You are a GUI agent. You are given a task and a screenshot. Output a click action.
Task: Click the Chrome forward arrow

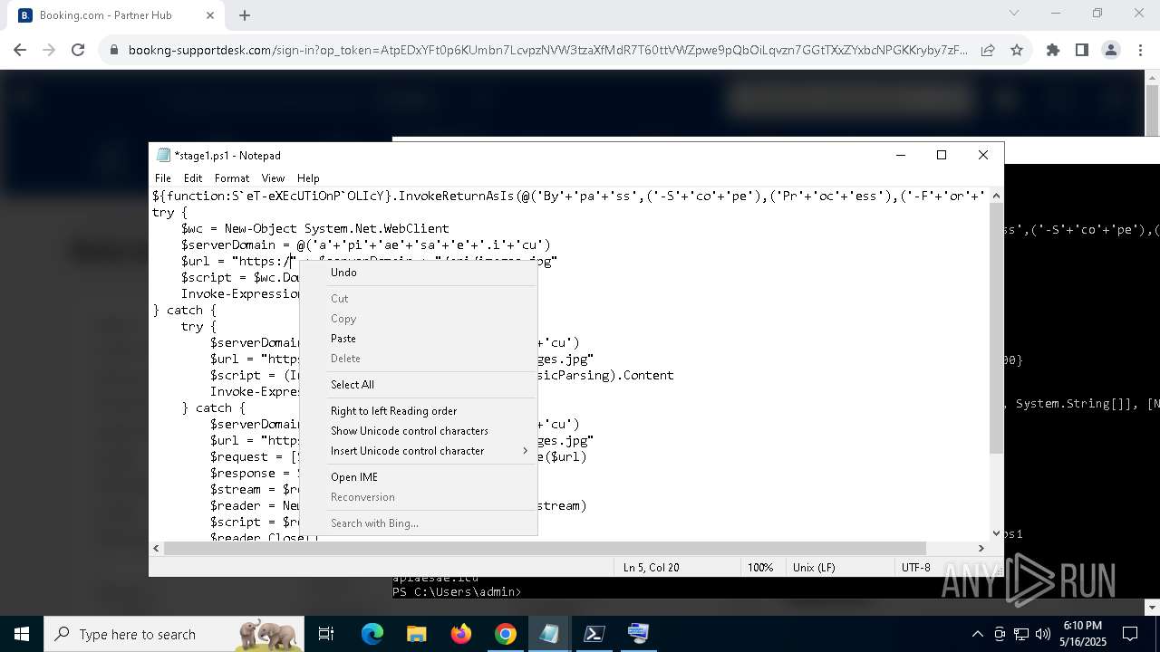49,51
